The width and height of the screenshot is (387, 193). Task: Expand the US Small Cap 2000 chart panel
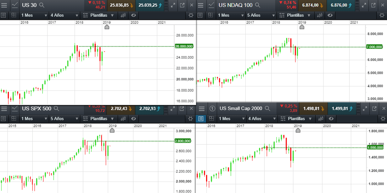365,108
